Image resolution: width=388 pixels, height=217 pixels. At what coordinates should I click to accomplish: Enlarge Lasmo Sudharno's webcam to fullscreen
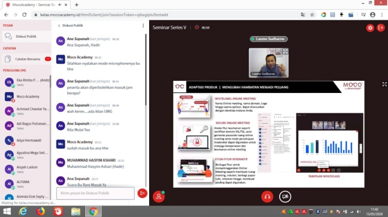[285, 52]
